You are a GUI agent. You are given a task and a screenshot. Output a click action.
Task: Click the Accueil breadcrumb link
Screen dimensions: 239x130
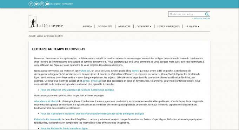tap(32, 36)
